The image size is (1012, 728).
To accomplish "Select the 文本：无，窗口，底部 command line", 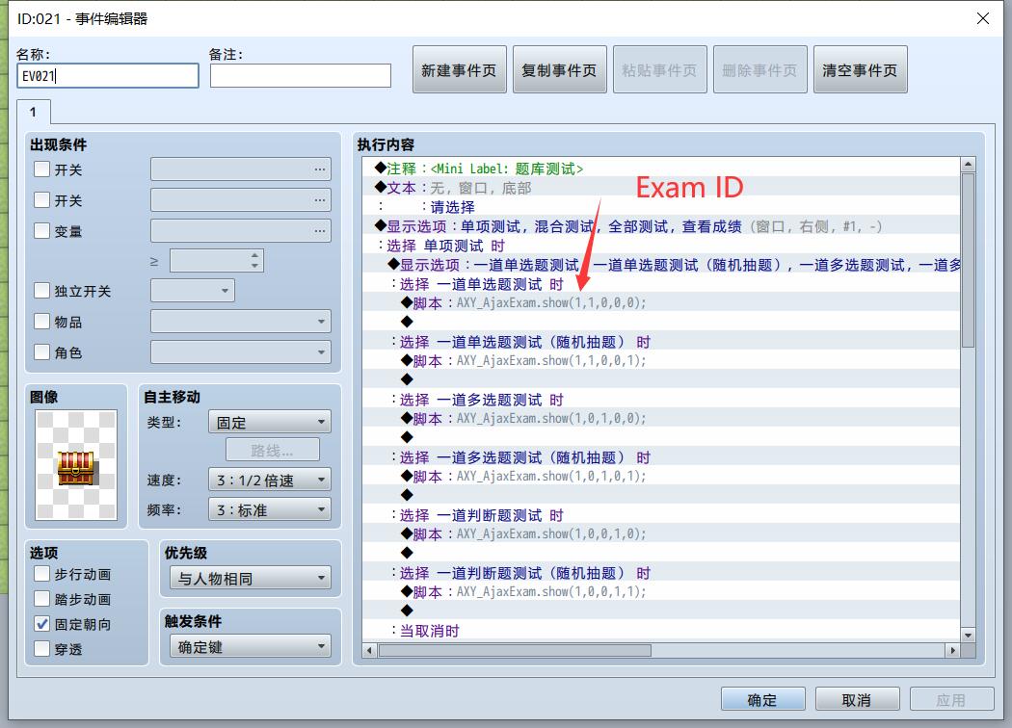I will click(661, 189).
